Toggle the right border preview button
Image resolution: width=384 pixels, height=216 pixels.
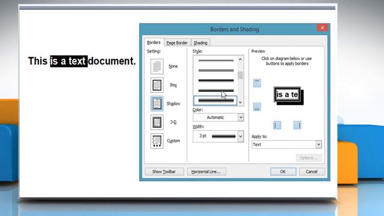[x=298, y=125]
